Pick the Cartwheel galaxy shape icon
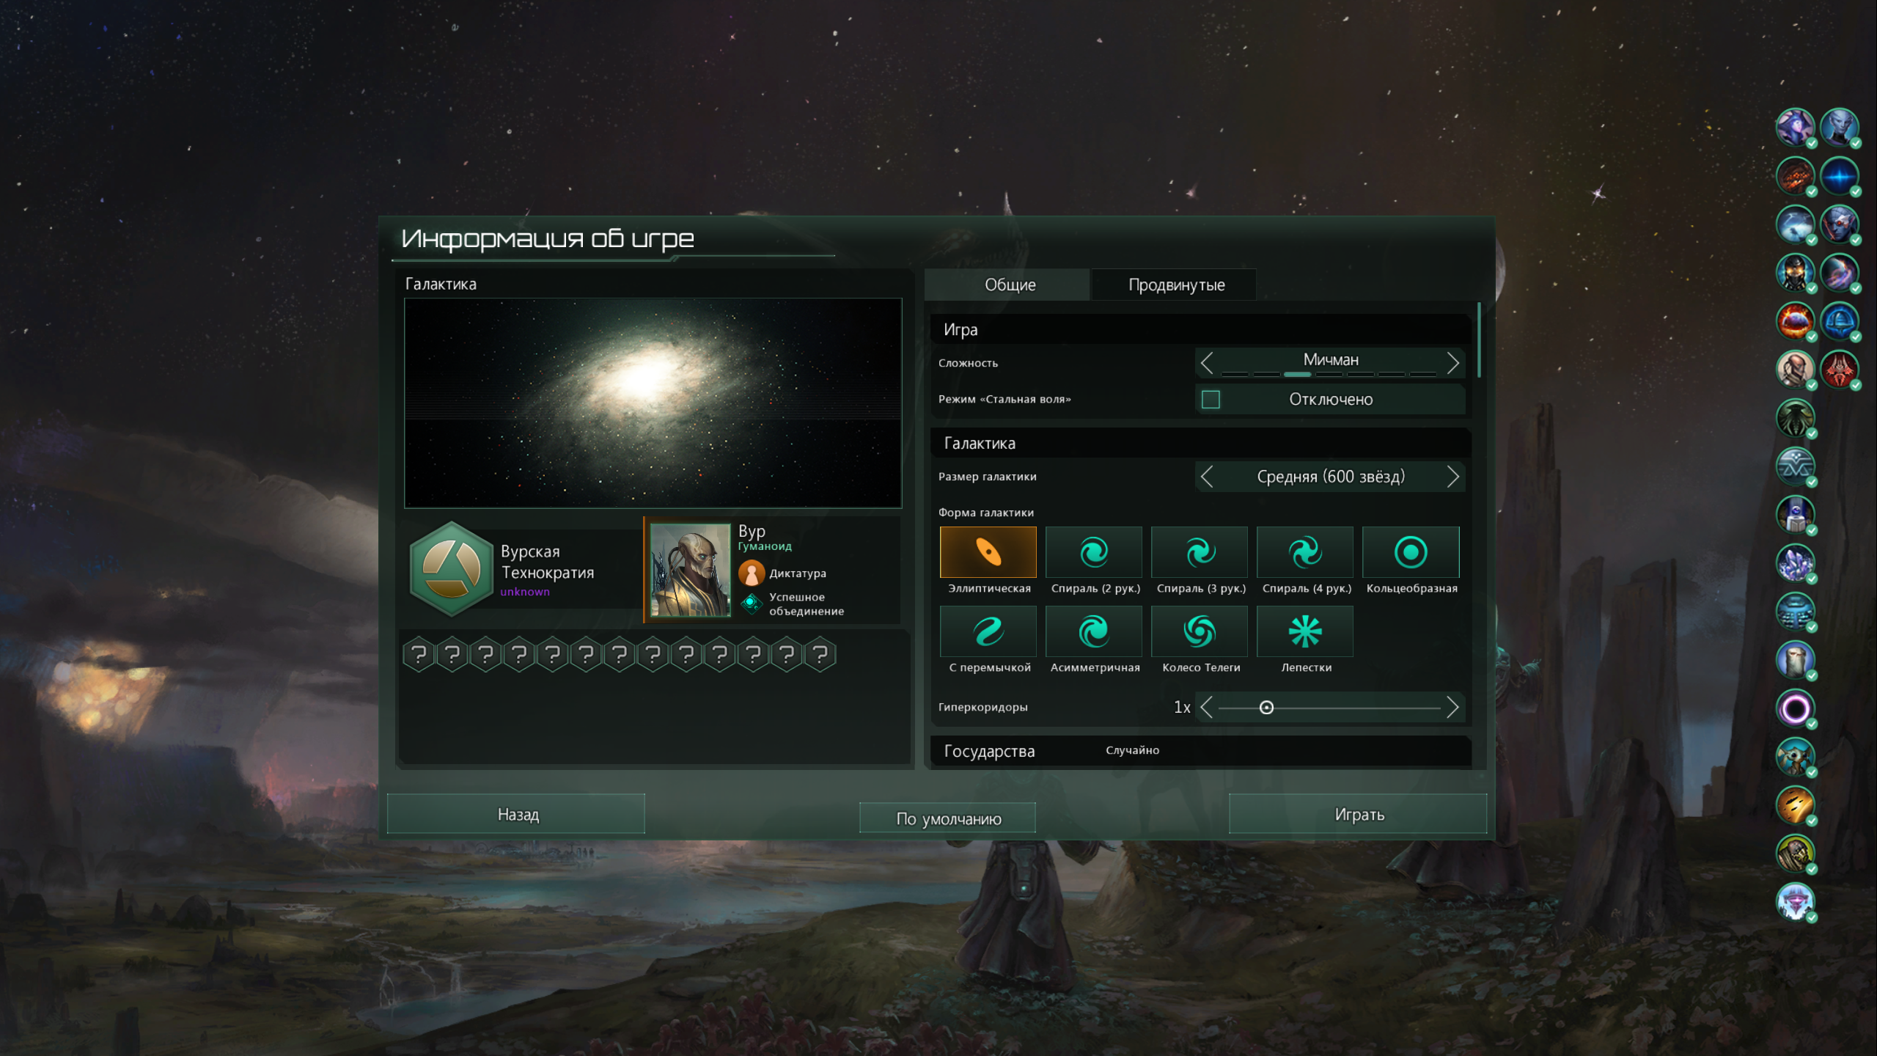Viewport: 1877px width, 1056px height. [1199, 631]
